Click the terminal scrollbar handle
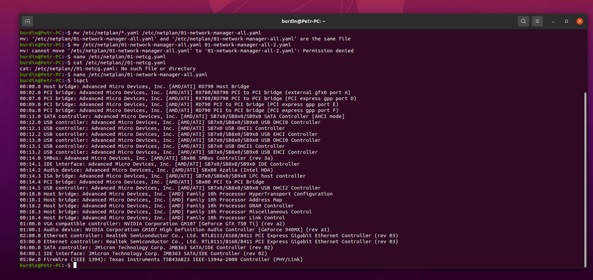This screenshot has width=593, height=280. tap(585, 180)
